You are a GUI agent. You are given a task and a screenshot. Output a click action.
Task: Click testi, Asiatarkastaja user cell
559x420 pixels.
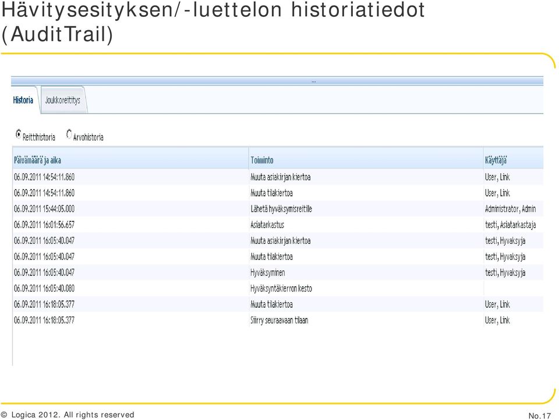point(510,225)
